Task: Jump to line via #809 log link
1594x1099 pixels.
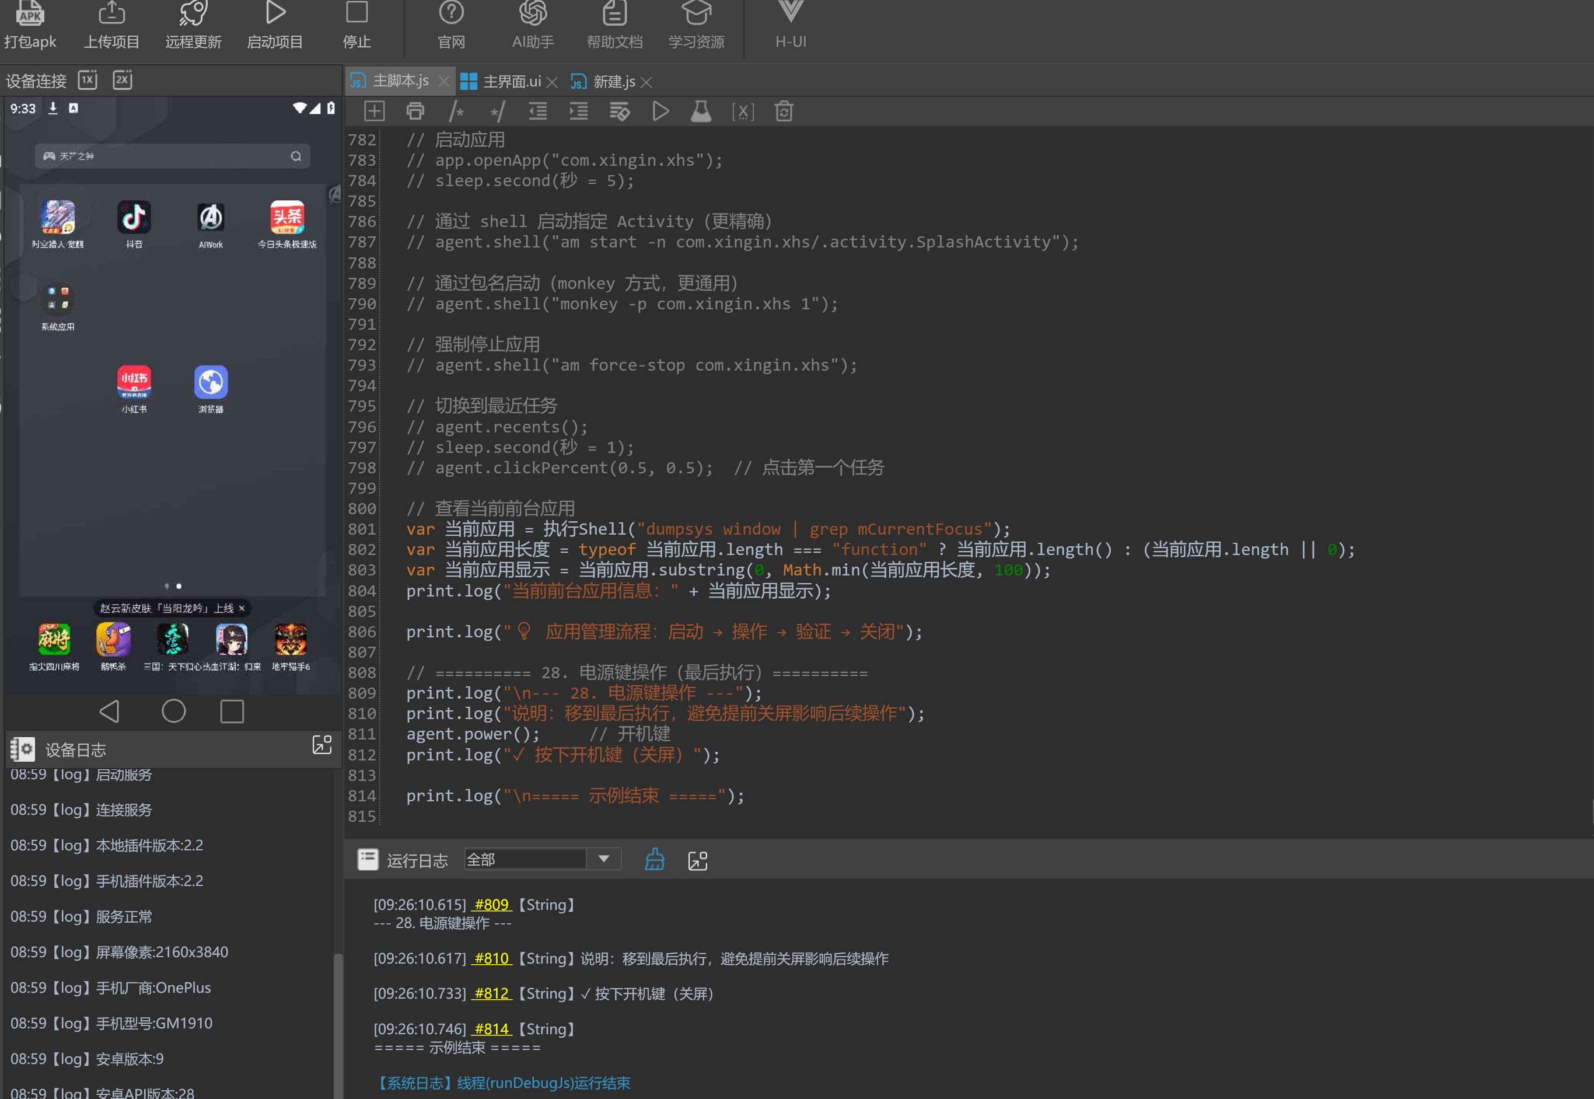Action: pos(491,905)
